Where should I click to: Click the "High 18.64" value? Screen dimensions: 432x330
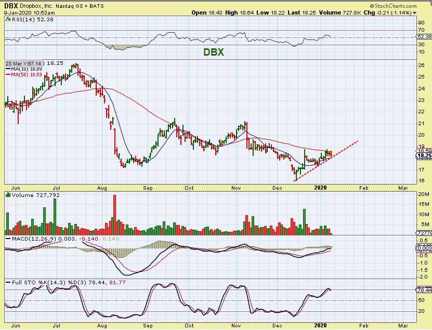tap(240, 12)
